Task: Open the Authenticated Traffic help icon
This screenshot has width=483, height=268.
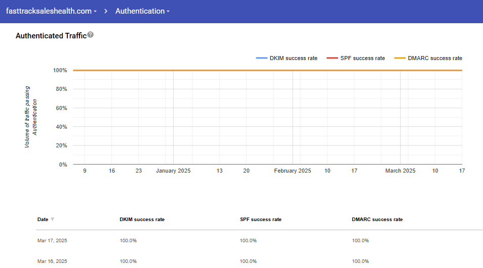Action: point(91,35)
